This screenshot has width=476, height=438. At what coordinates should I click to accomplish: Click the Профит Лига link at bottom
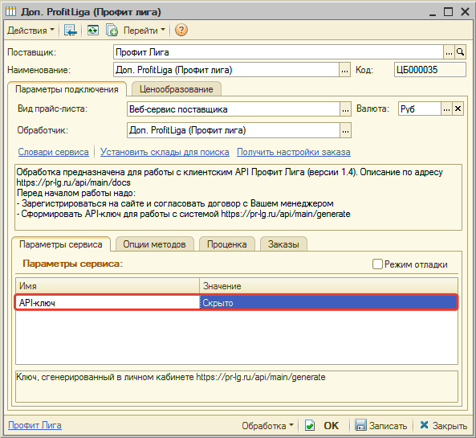35,425
